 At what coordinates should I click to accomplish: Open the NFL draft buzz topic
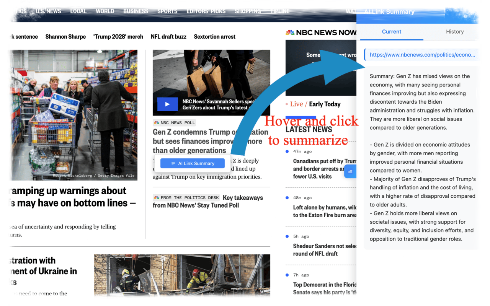[168, 37]
